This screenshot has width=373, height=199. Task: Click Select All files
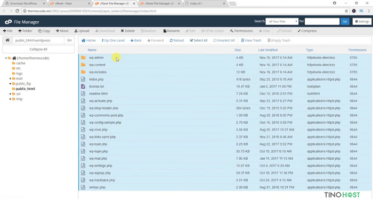199,40
